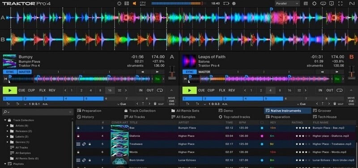Click the search magnifier icon
This screenshot has width=358, height=168.
5,112
